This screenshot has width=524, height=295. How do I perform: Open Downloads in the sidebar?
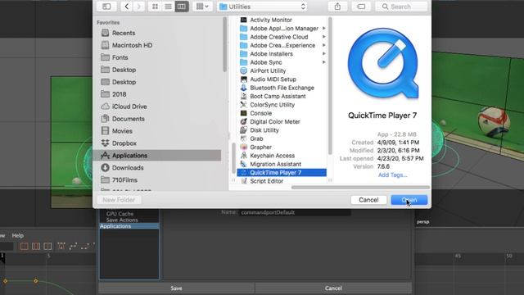click(x=128, y=167)
